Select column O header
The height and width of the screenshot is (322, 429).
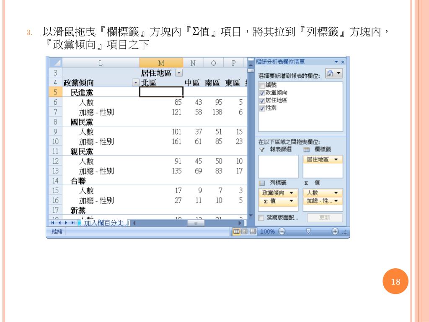point(213,63)
